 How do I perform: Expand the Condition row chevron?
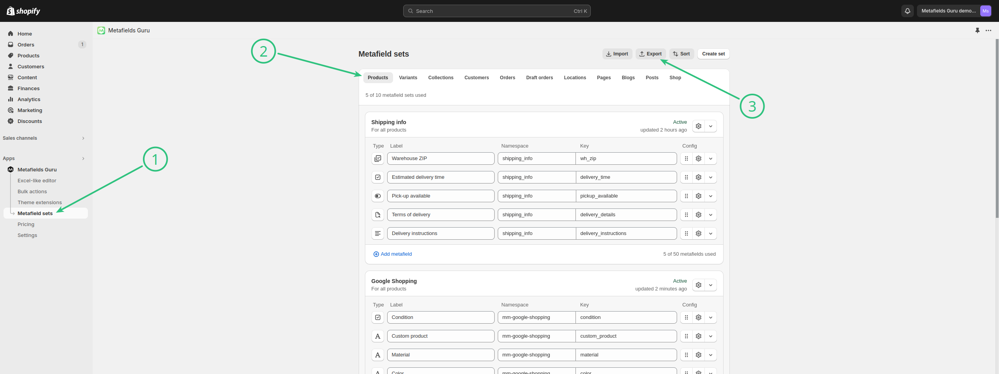click(x=711, y=317)
